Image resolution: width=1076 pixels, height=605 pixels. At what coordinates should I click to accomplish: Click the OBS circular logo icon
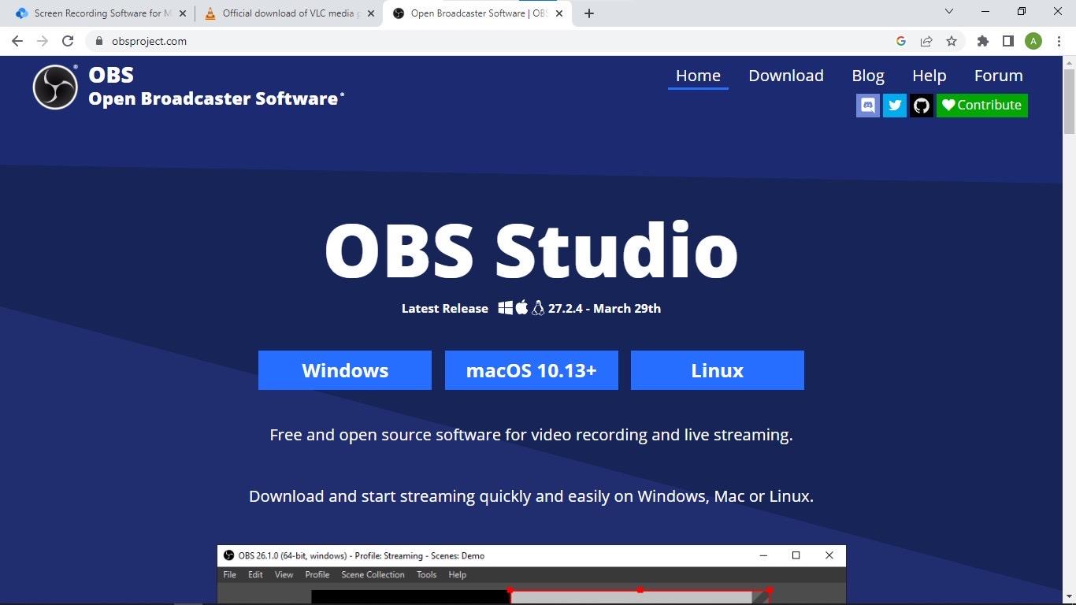[55, 87]
